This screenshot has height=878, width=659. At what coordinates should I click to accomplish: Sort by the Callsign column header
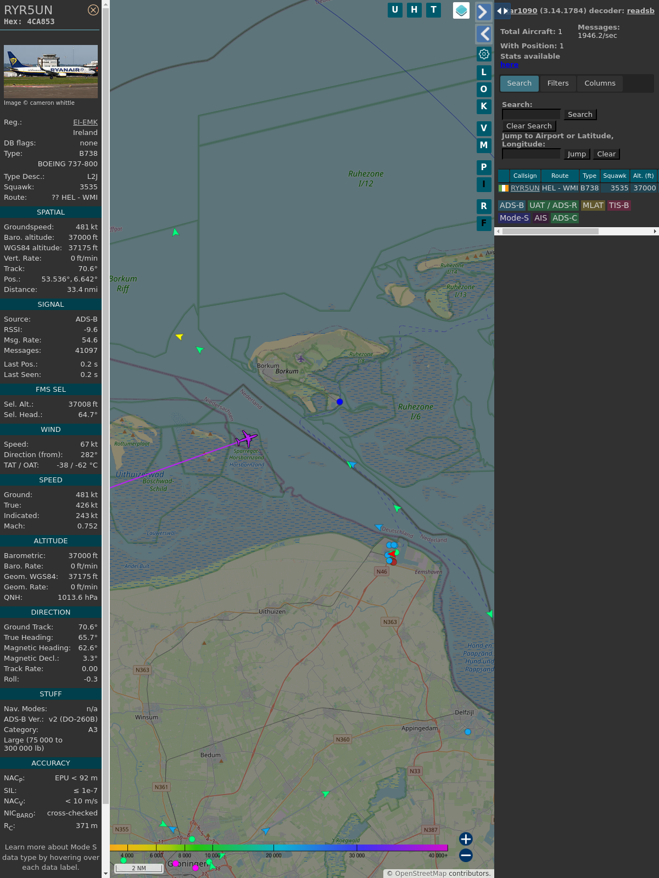525,176
